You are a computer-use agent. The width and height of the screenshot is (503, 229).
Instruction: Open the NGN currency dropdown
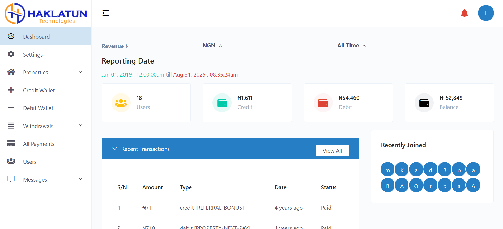212,46
